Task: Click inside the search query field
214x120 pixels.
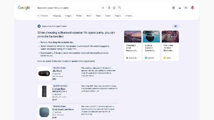Action: tap(68, 8)
